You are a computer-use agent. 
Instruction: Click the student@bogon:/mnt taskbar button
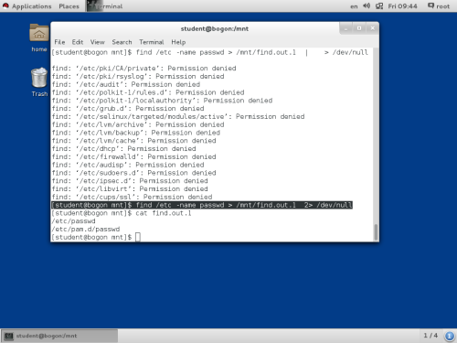tap(59, 336)
